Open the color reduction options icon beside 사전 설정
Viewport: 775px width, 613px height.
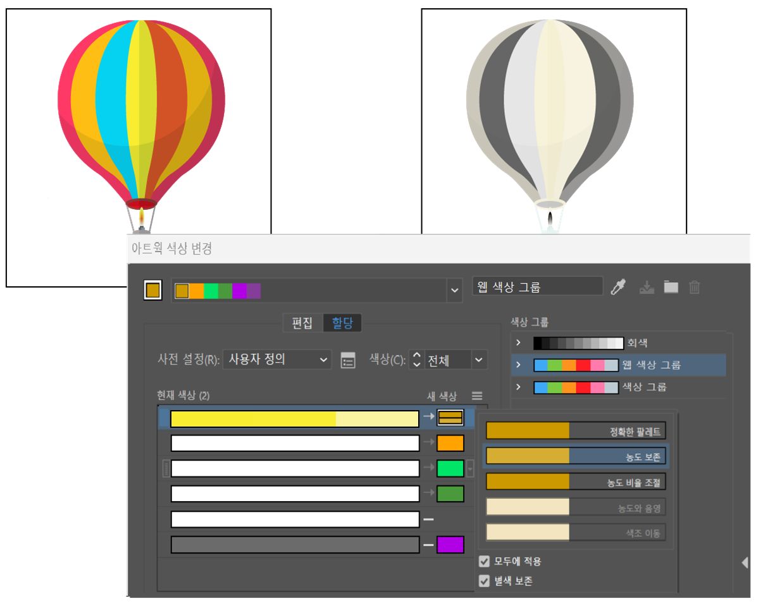(x=348, y=360)
